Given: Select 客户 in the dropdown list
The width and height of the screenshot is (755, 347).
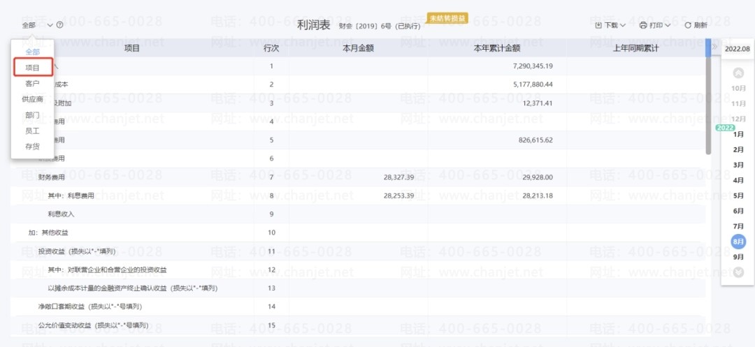Looking at the screenshot, I should pos(33,84).
